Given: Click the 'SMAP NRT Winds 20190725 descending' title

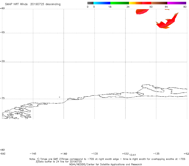Looking at the screenshot, I should click(x=33, y=4).
